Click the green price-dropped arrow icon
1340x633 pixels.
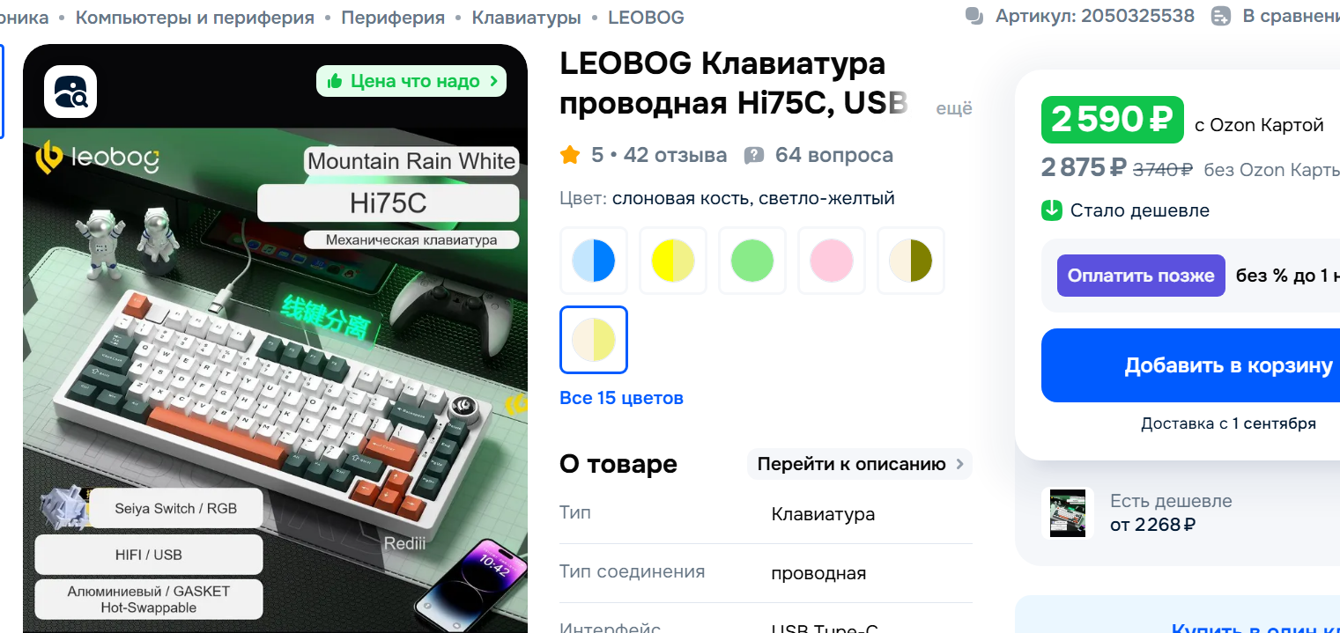click(x=1051, y=210)
